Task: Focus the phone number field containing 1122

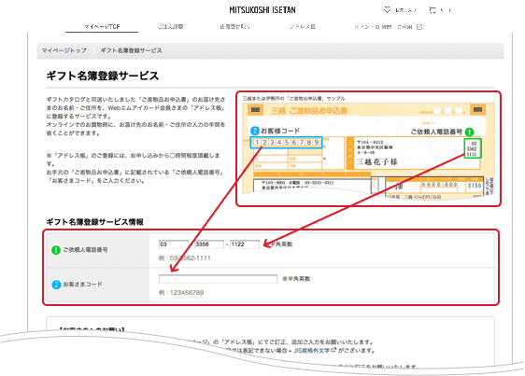Action: pyautogui.click(x=245, y=244)
